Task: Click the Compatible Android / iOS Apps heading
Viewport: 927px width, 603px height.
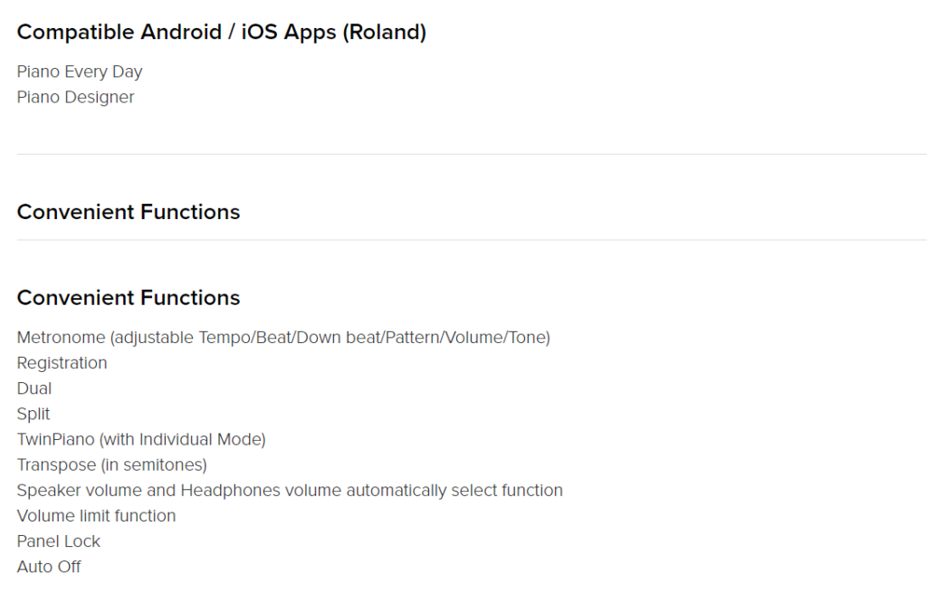Action: 222,32
